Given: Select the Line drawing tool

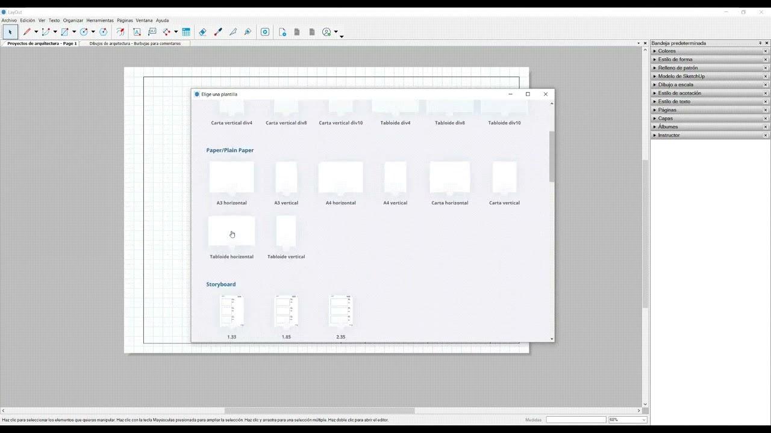Looking at the screenshot, I should point(27,32).
